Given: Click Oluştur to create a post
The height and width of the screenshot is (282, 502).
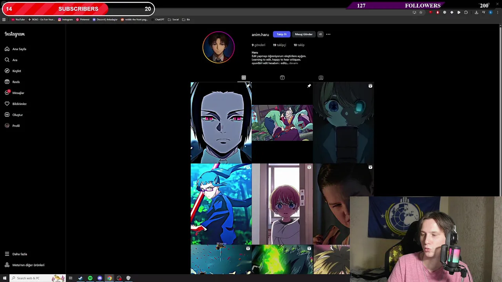Looking at the screenshot, I should [x=14, y=115].
